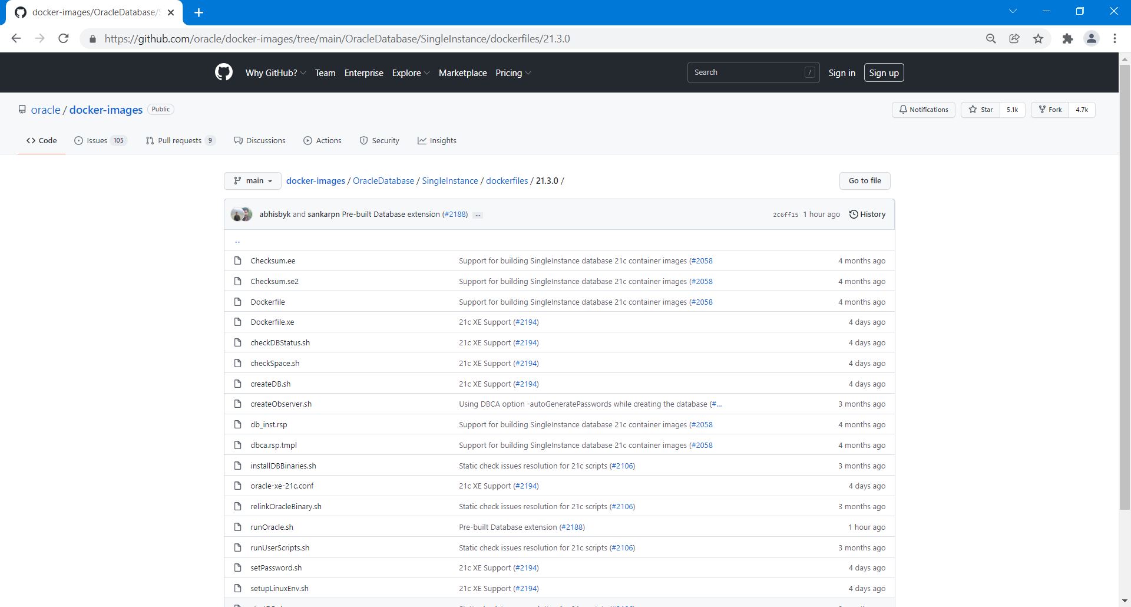Click the page vertical scrollbar
The image size is (1131, 607).
click(1124, 283)
